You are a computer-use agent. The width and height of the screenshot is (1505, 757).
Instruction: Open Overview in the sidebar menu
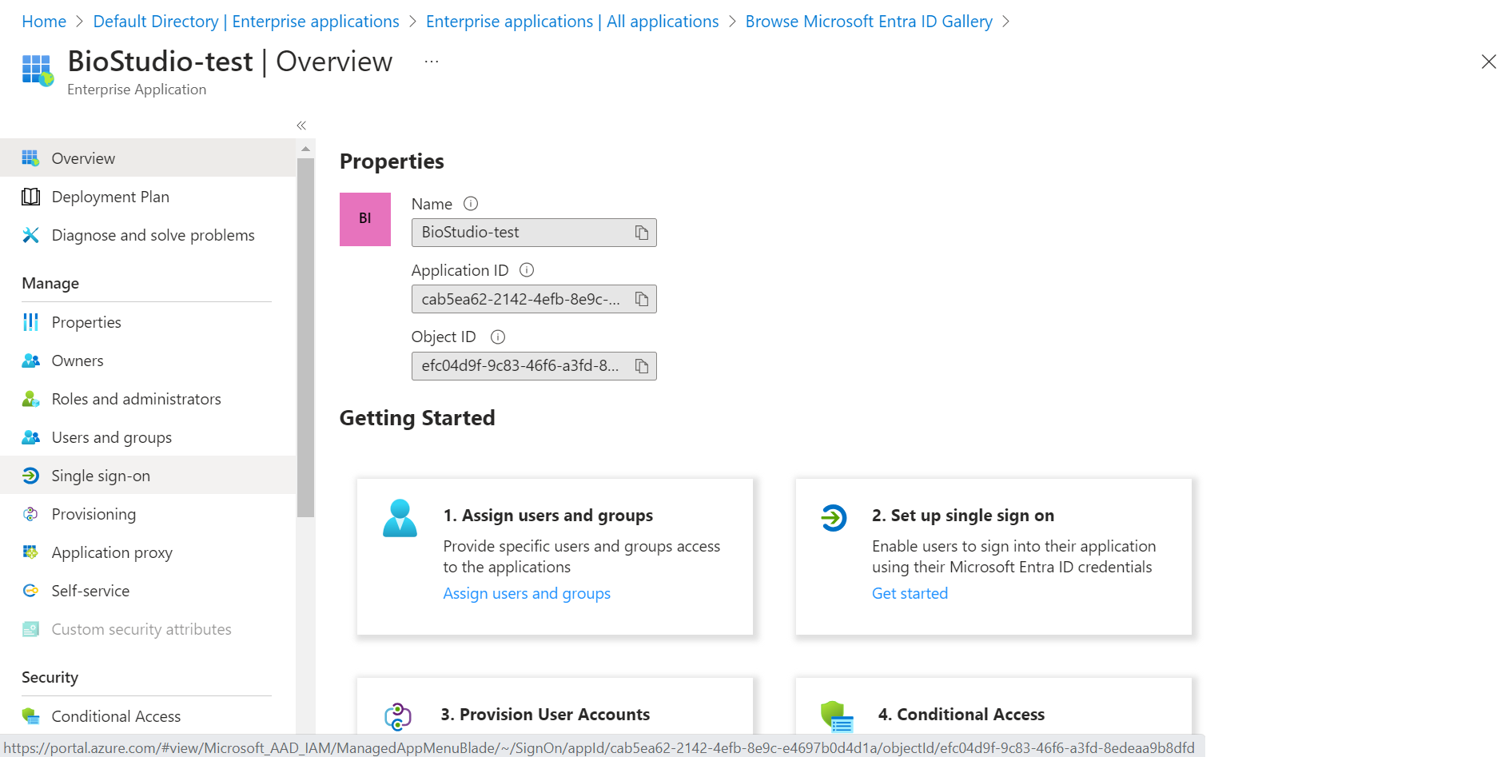(x=148, y=158)
